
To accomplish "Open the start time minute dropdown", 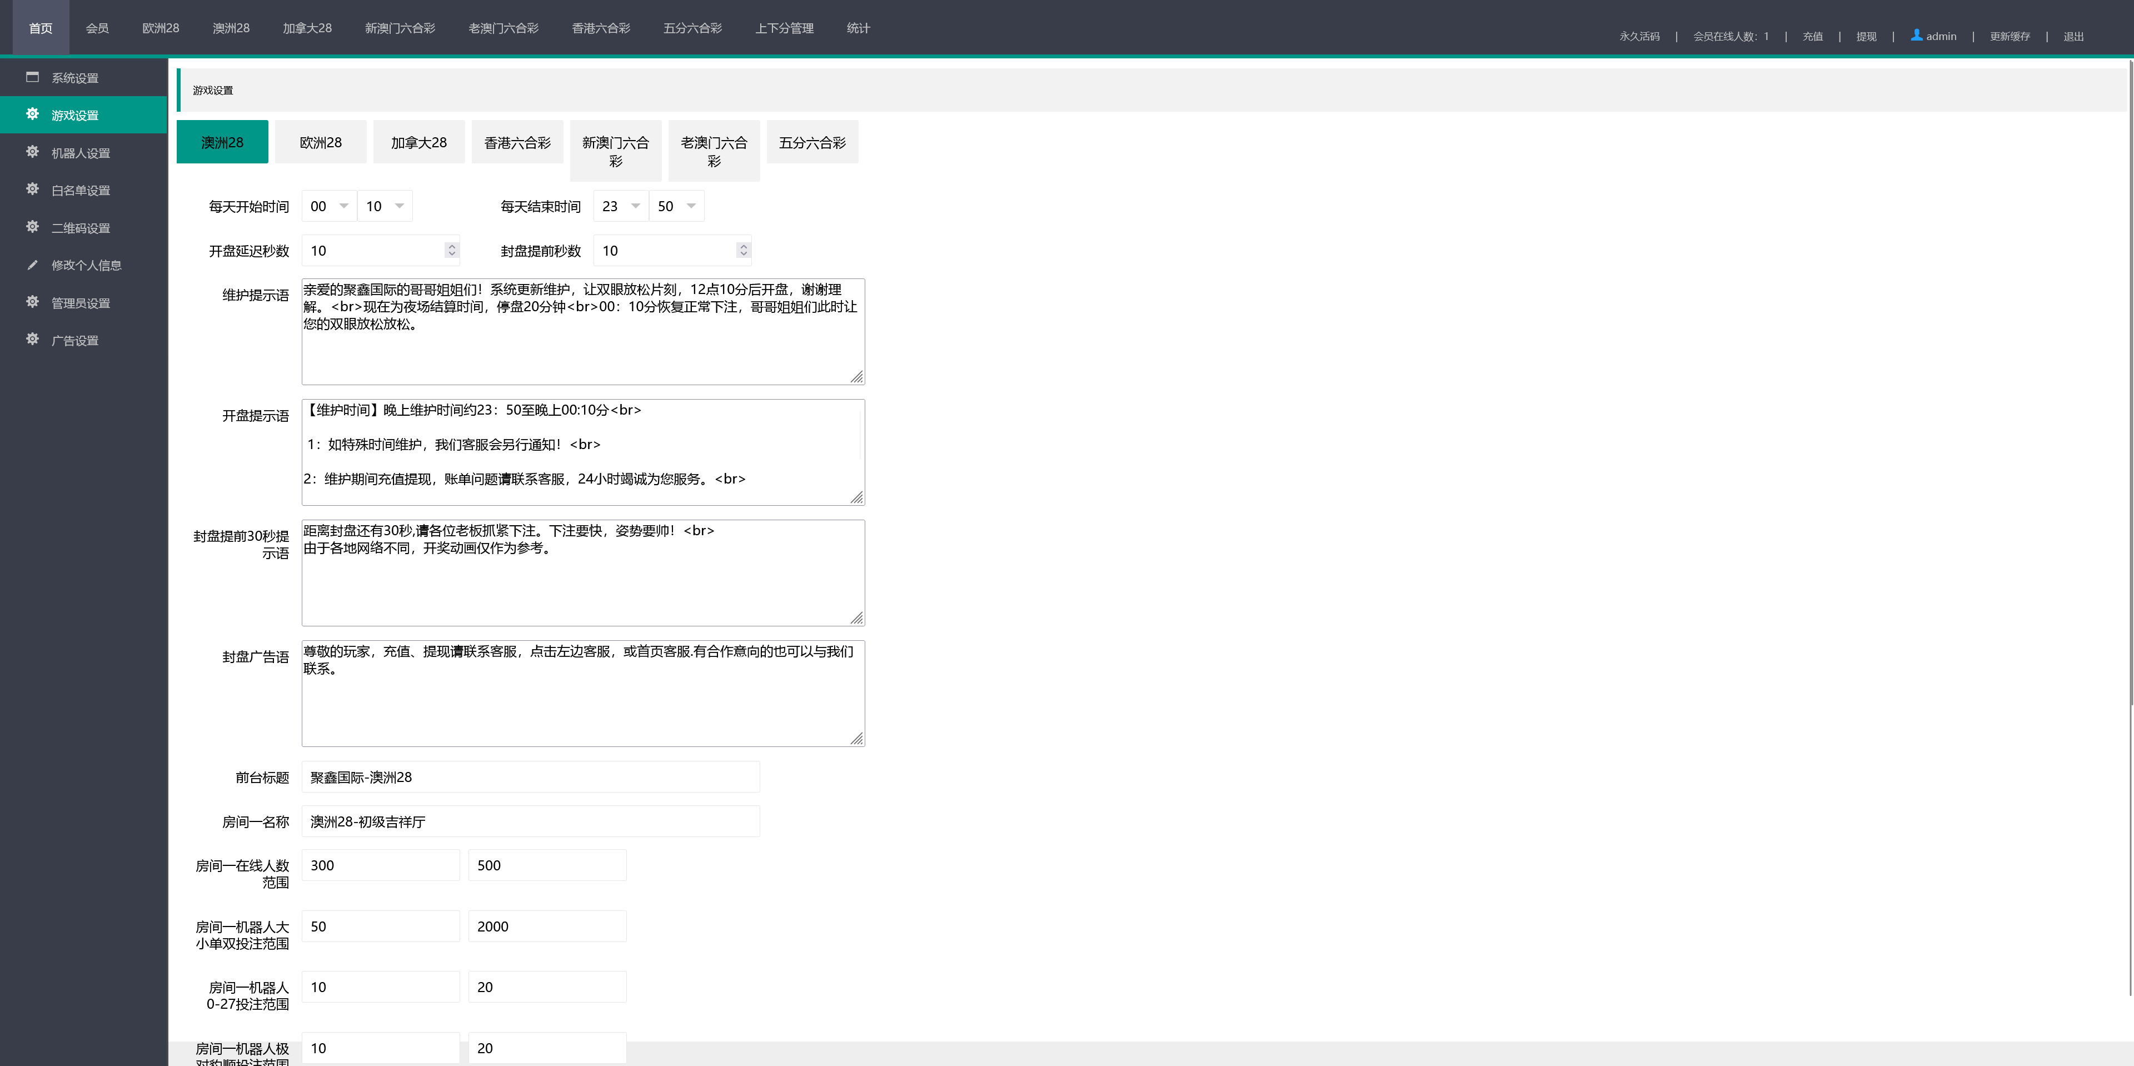I will point(383,206).
